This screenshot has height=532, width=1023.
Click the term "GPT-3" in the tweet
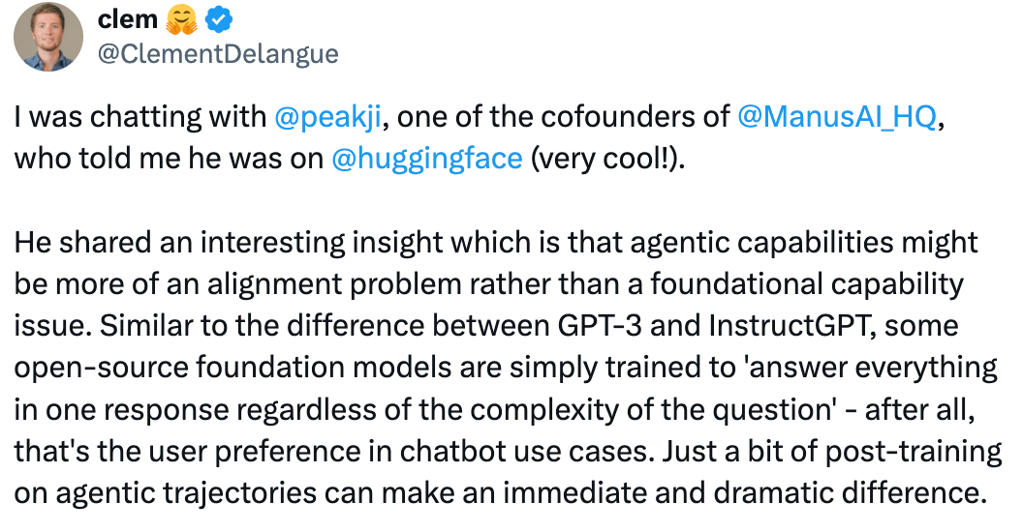[601, 326]
